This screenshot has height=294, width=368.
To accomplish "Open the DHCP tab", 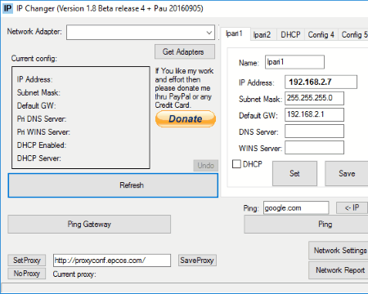I will click(x=290, y=34).
